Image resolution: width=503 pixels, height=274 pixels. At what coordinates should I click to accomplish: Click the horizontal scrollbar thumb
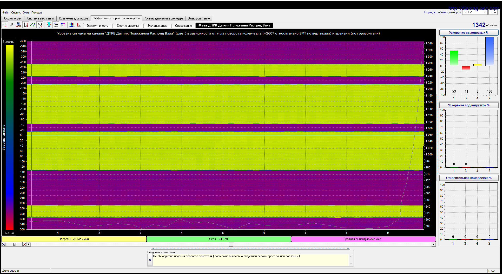(231, 244)
